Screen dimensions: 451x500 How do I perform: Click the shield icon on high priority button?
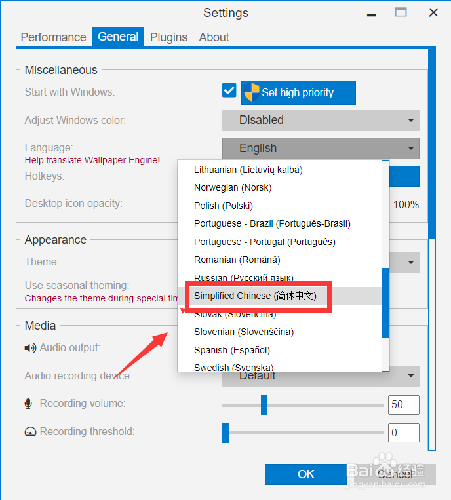252,92
